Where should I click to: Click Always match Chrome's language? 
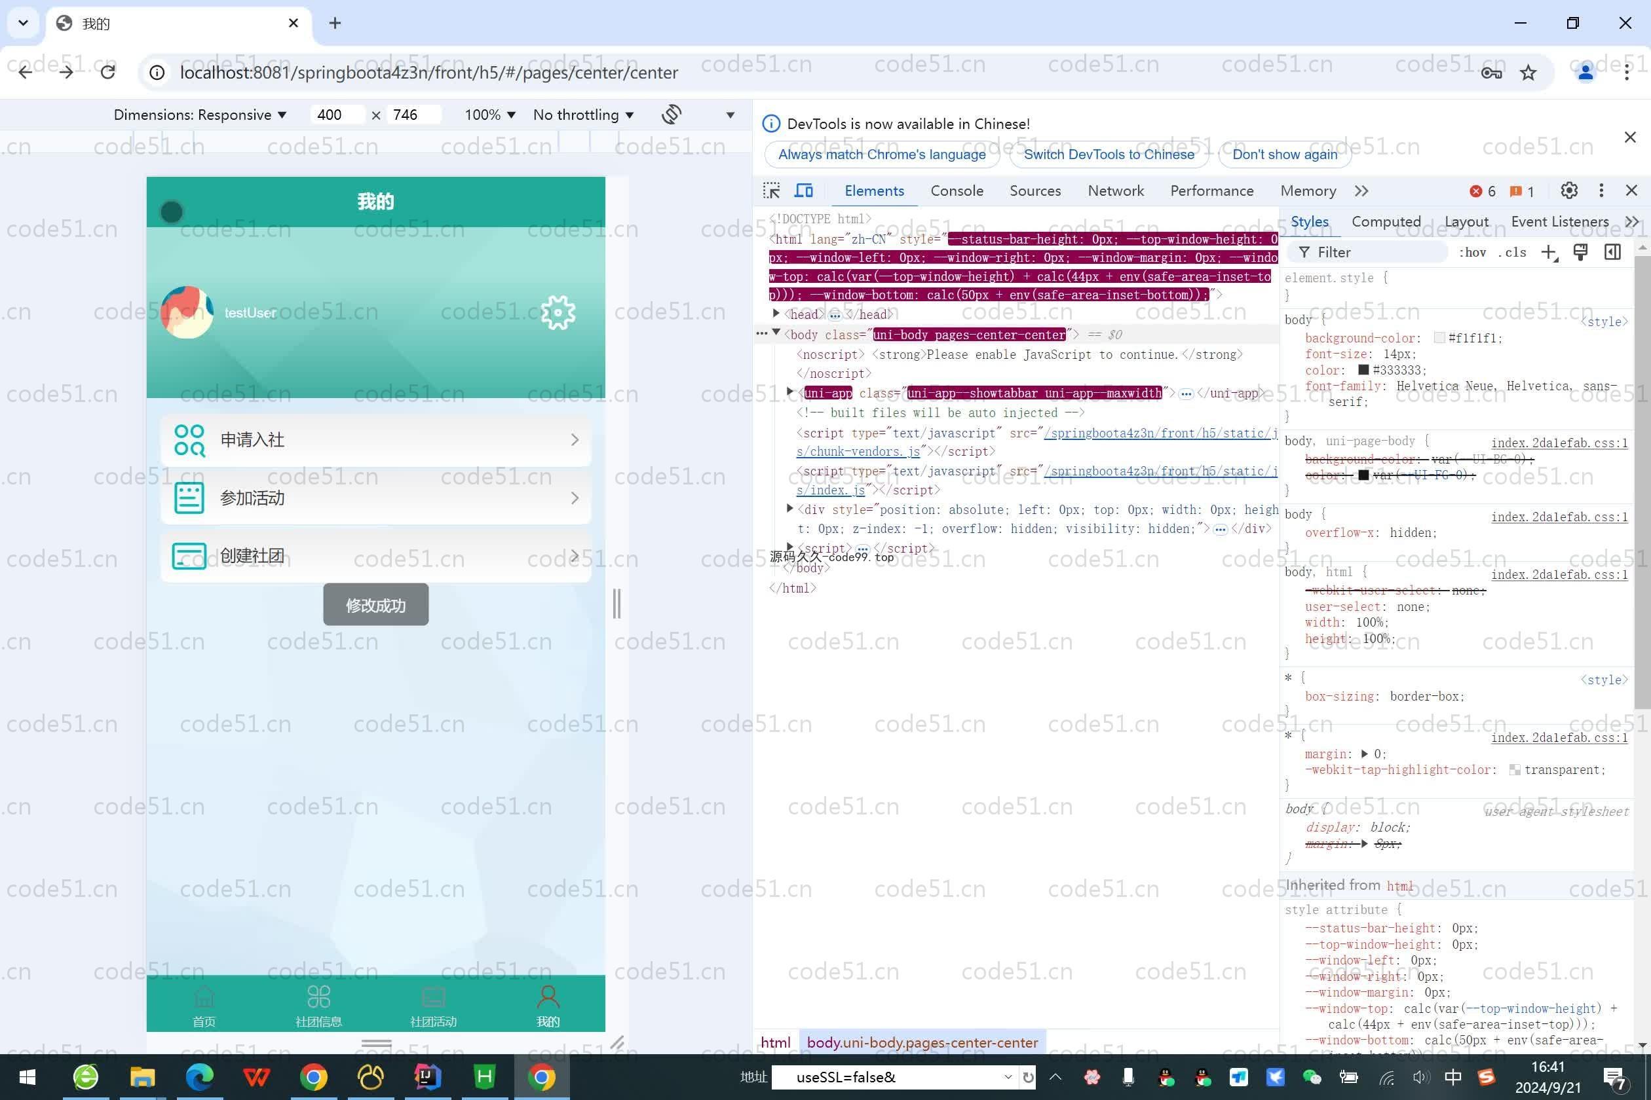pos(882,155)
